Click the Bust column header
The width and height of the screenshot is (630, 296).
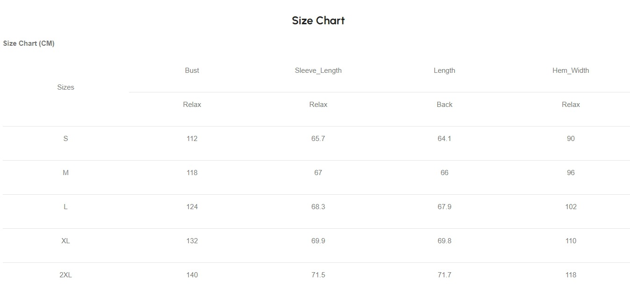(x=192, y=70)
